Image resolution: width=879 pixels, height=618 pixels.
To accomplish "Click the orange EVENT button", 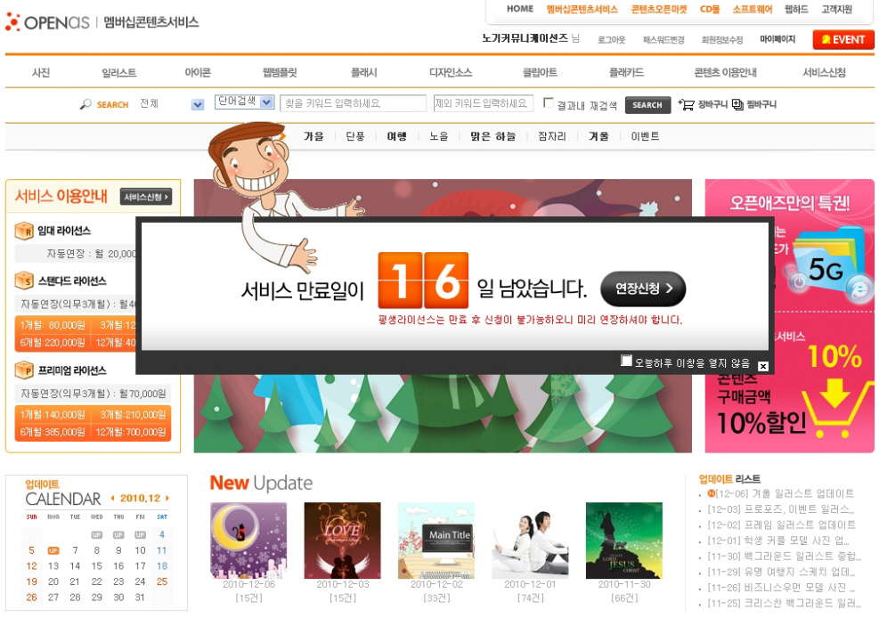I will tap(842, 39).
